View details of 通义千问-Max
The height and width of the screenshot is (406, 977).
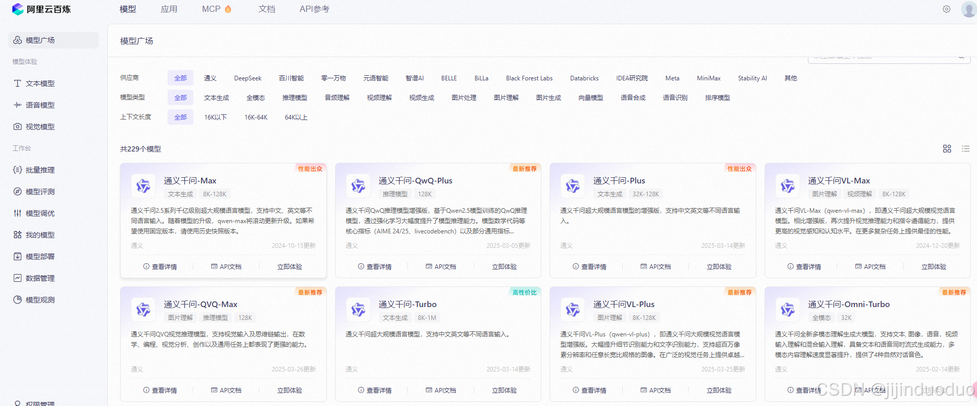160,267
